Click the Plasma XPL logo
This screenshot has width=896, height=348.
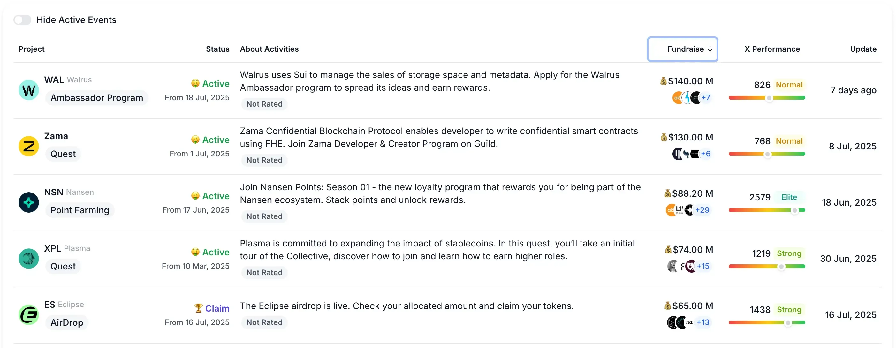point(28,259)
